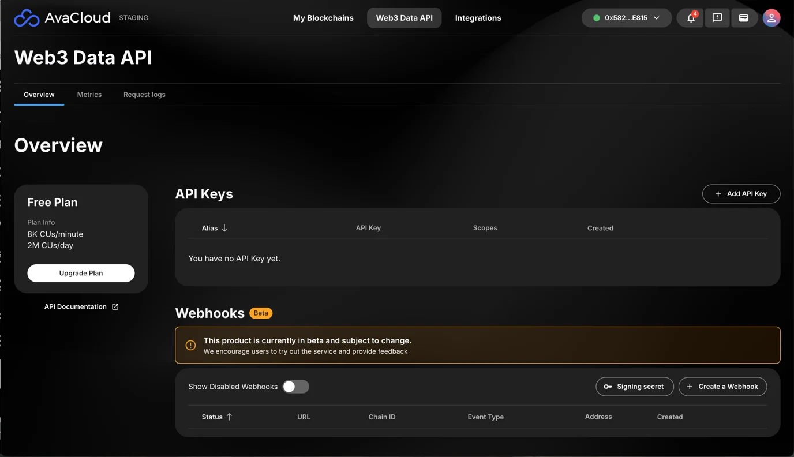Click the Upgrade Plan button
Viewport: 794px width, 457px height.
coord(81,273)
